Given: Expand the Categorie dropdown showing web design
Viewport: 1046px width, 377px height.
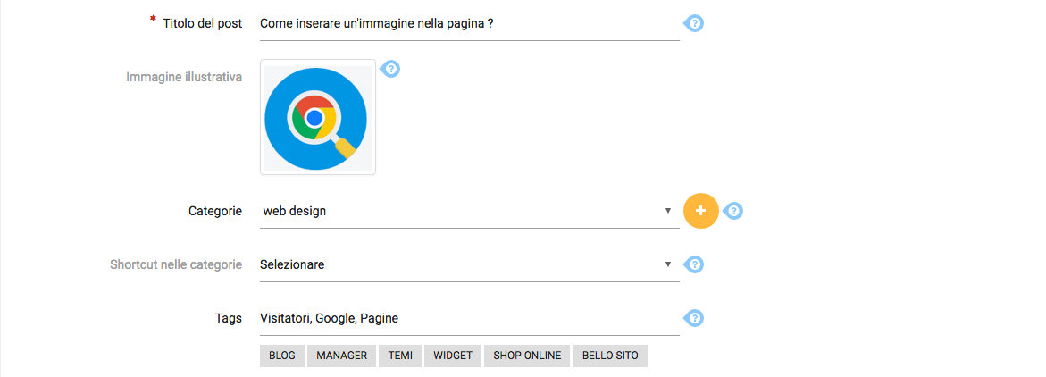Looking at the screenshot, I should pos(468,212).
